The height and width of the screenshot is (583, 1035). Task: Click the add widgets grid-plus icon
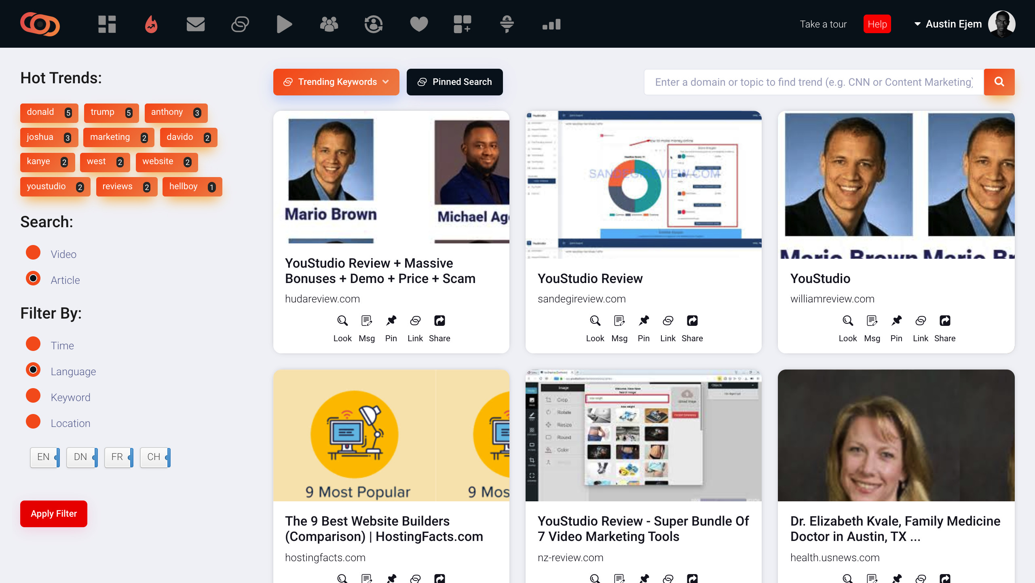463,24
